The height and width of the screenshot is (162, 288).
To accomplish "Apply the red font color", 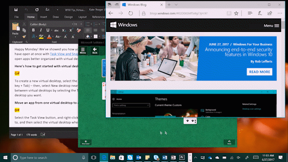I will [49, 37].
